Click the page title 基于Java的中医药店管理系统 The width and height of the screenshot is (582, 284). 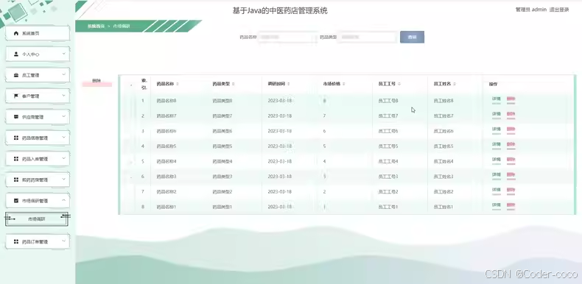click(280, 11)
